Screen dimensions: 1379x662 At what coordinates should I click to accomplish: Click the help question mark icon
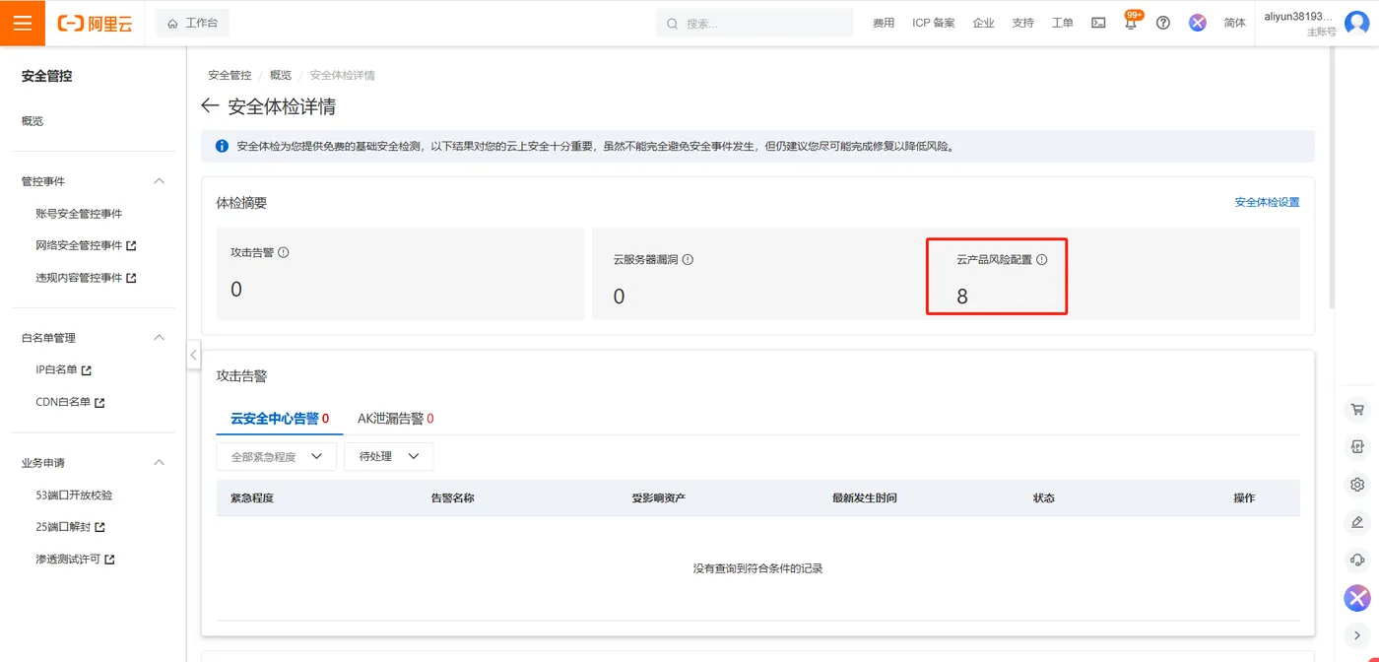coord(1163,23)
